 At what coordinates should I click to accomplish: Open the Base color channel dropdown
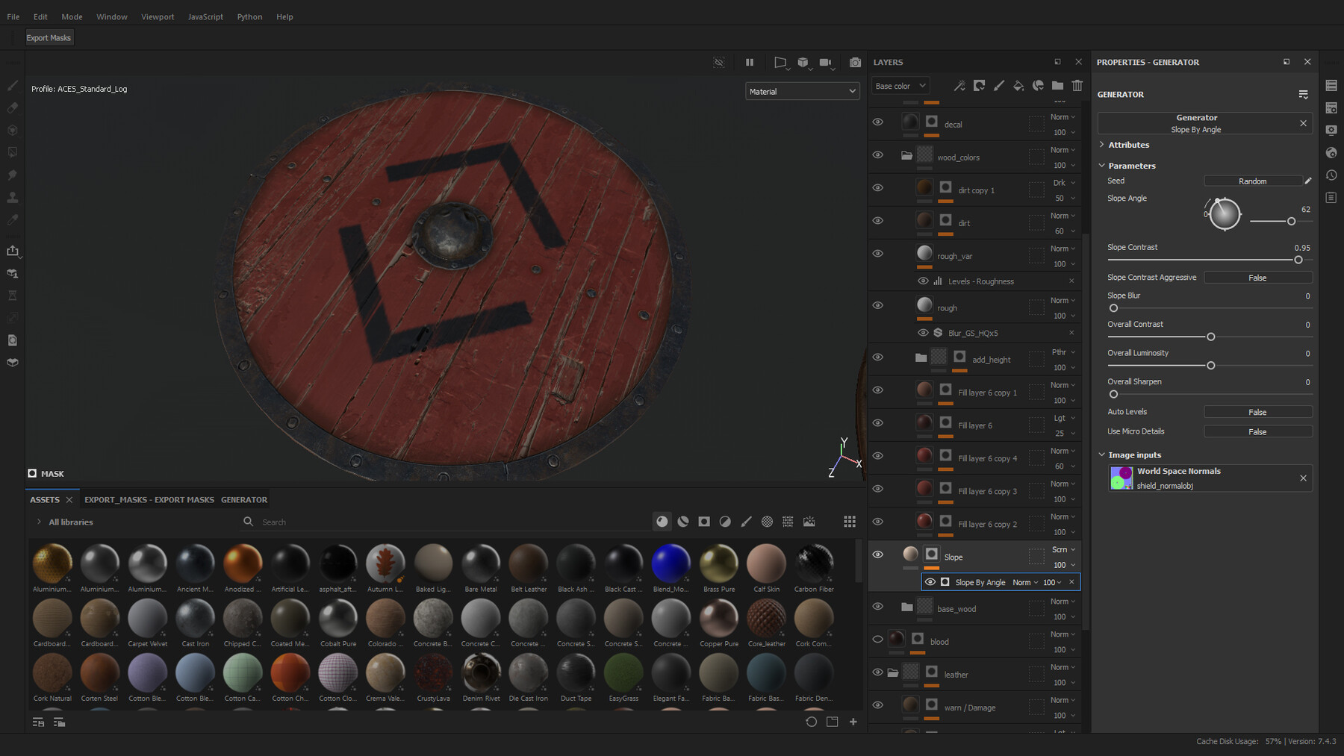pyautogui.click(x=900, y=86)
